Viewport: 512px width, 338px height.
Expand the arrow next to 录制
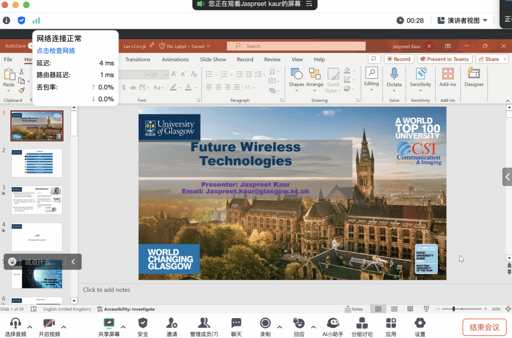coord(279,327)
